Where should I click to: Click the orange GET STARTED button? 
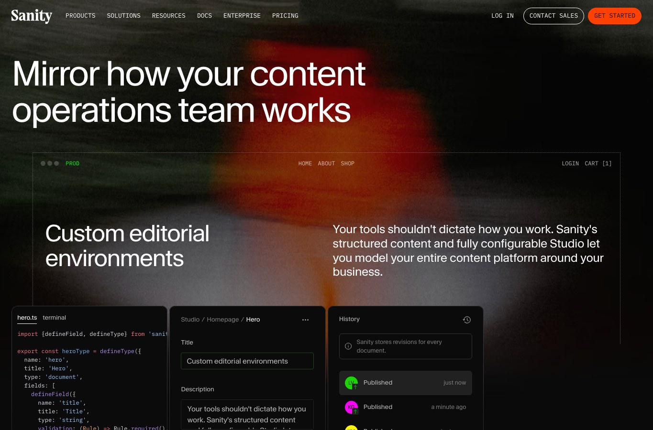[x=615, y=16]
